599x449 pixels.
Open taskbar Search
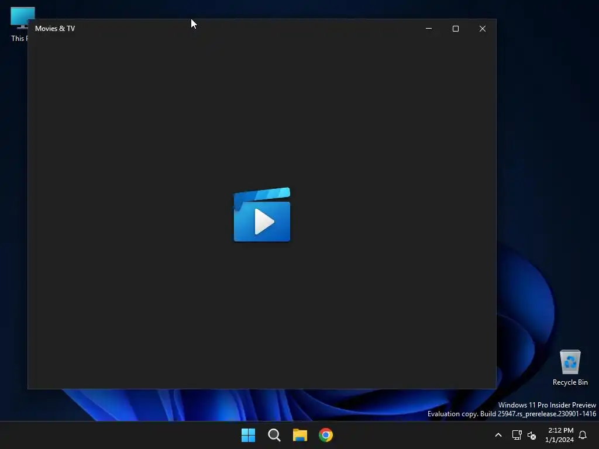pyautogui.click(x=274, y=435)
